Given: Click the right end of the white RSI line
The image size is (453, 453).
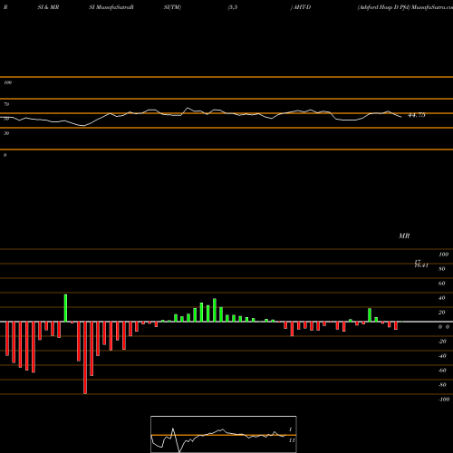Looking at the screenshot, I should tap(401, 117).
